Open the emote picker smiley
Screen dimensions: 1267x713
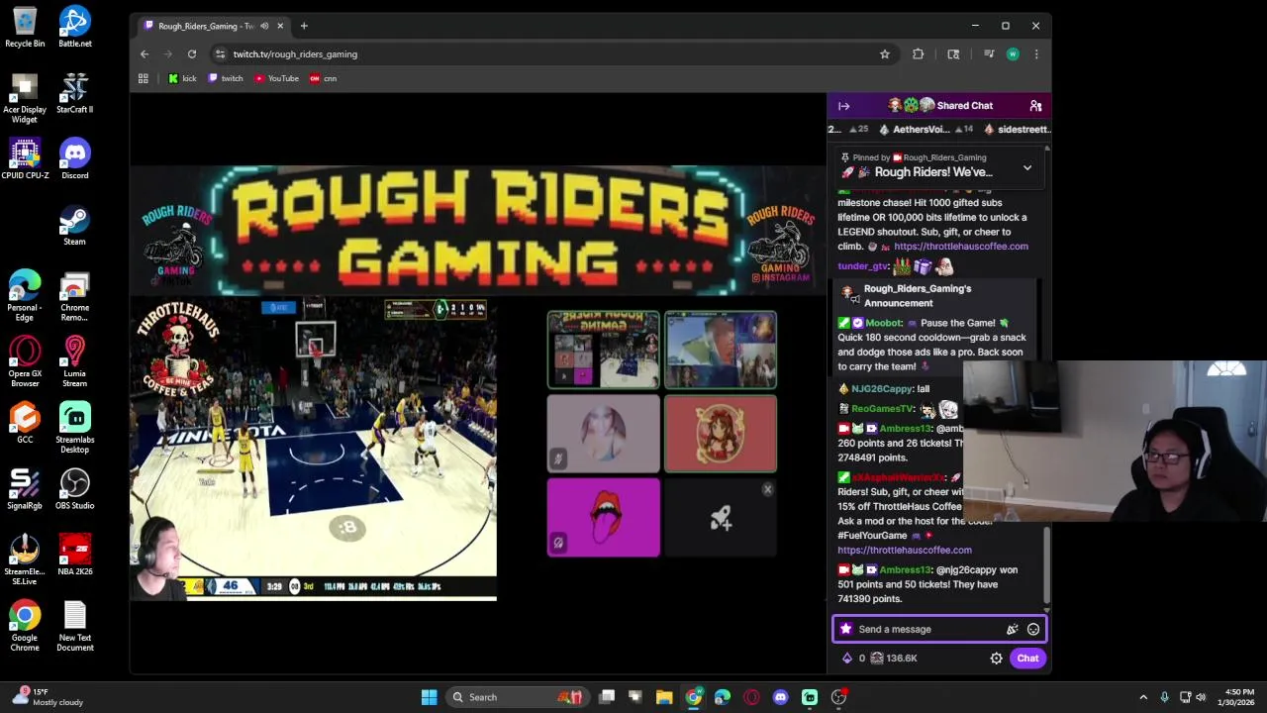[1033, 629]
